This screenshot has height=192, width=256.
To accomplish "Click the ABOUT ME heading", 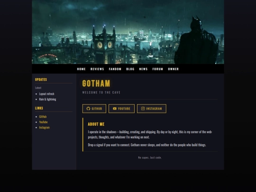I will tap(96, 124).
